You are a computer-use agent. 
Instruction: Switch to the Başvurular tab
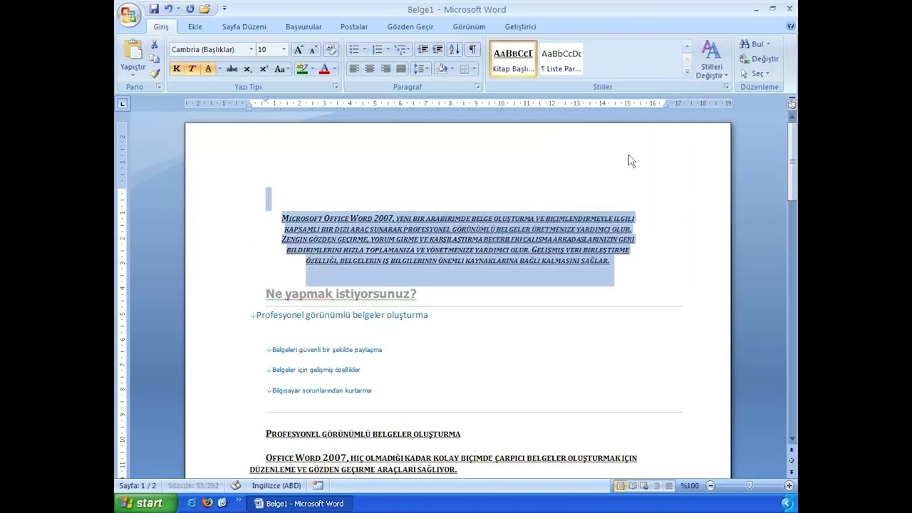(x=304, y=26)
